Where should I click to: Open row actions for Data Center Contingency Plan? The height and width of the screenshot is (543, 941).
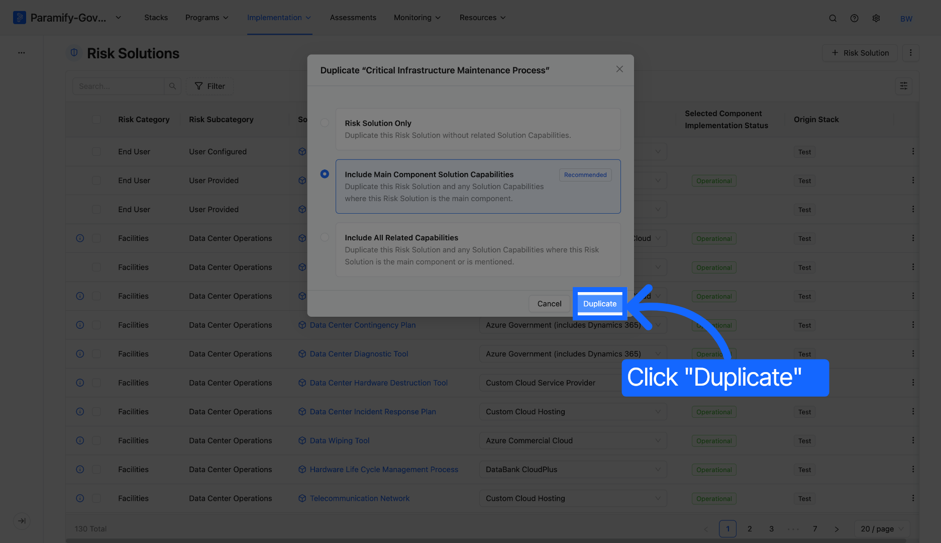pyautogui.click(x=913, y=325)
